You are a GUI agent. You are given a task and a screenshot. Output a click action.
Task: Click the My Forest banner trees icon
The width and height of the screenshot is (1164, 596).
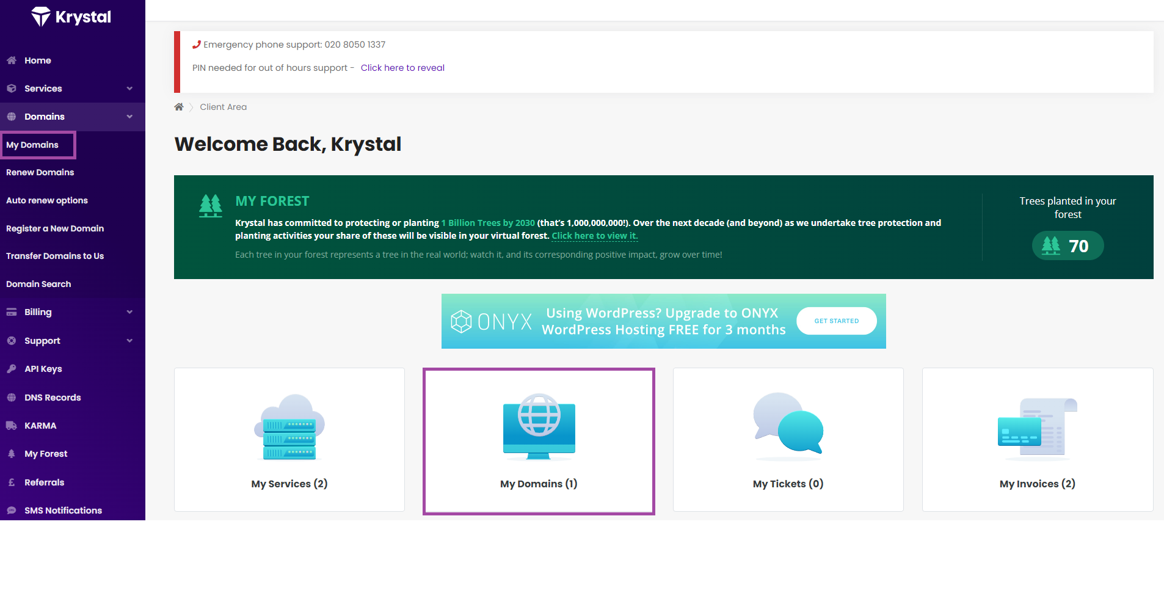tap(211, 206)
